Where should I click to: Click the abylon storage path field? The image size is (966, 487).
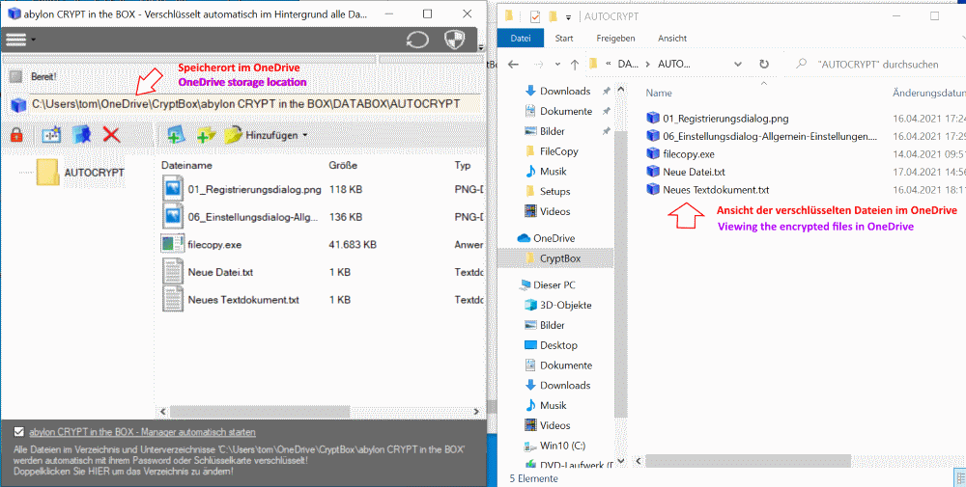tap(254, 104)
